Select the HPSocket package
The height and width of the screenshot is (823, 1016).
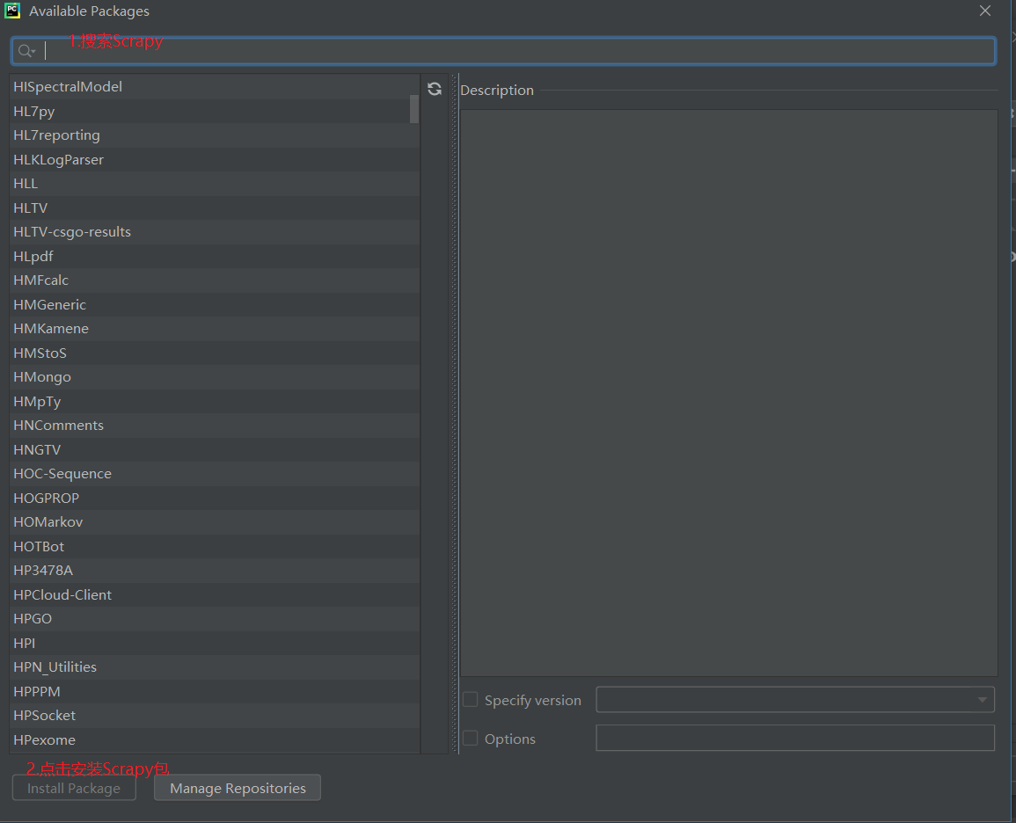click(x=215, y=716)
